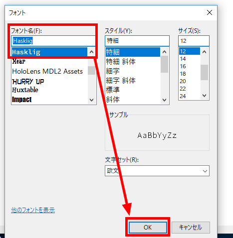Select HoloLens MDL2 Assets font
This screenshot has width=233, height=238.
click(x=47, y=71)
